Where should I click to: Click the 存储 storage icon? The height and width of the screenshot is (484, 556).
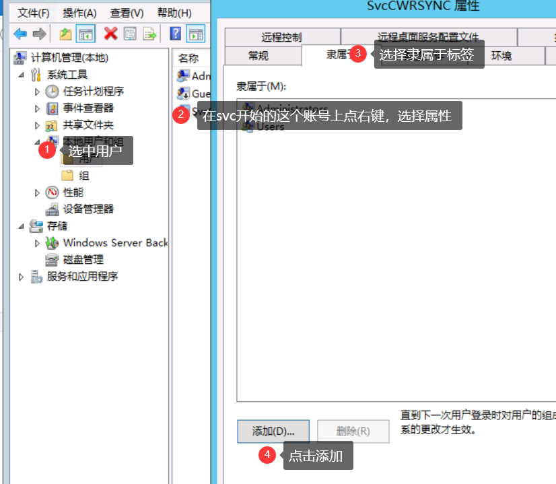click(36, 226)
